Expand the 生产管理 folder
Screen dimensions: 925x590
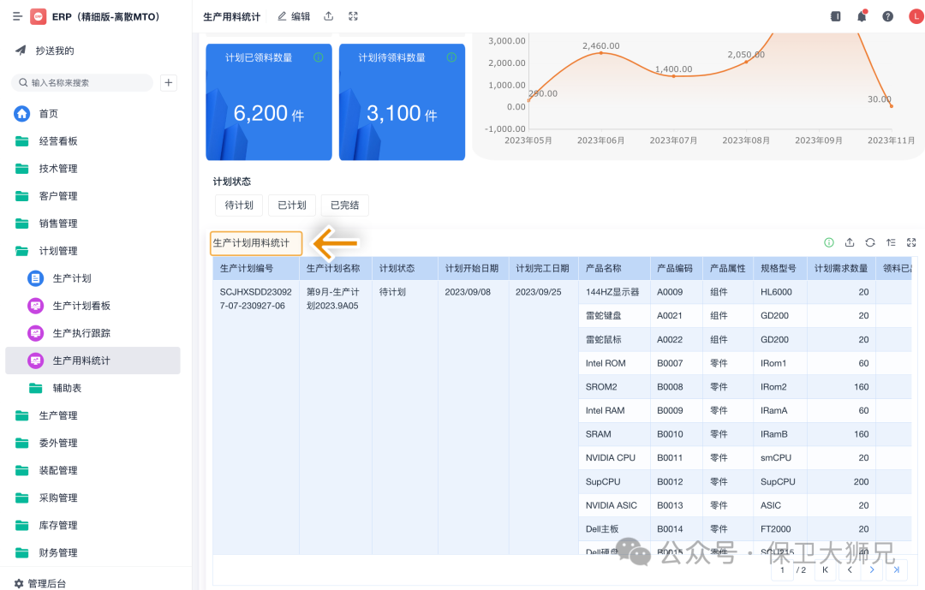(x=58, y=415)
